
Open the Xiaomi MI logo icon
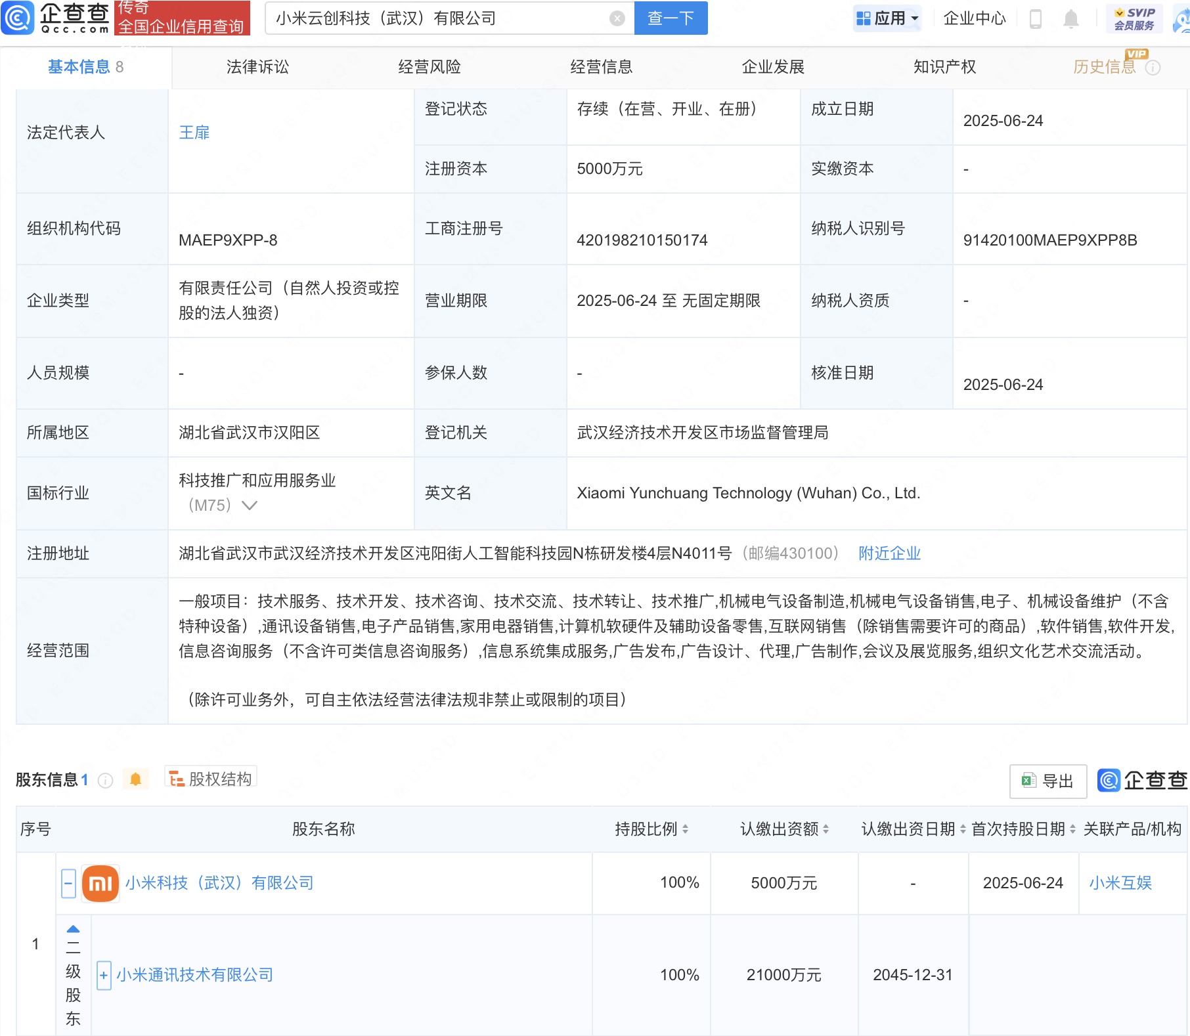click(100, 883)
